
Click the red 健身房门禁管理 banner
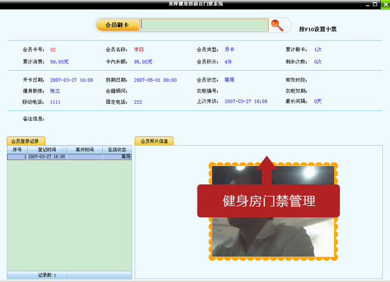[x=269, y=201]
